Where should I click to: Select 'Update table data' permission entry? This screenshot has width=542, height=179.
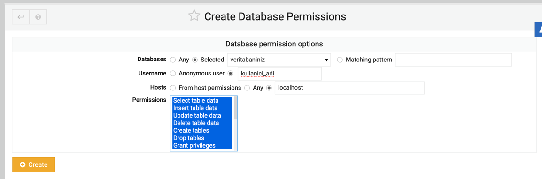tap(202, 116)
